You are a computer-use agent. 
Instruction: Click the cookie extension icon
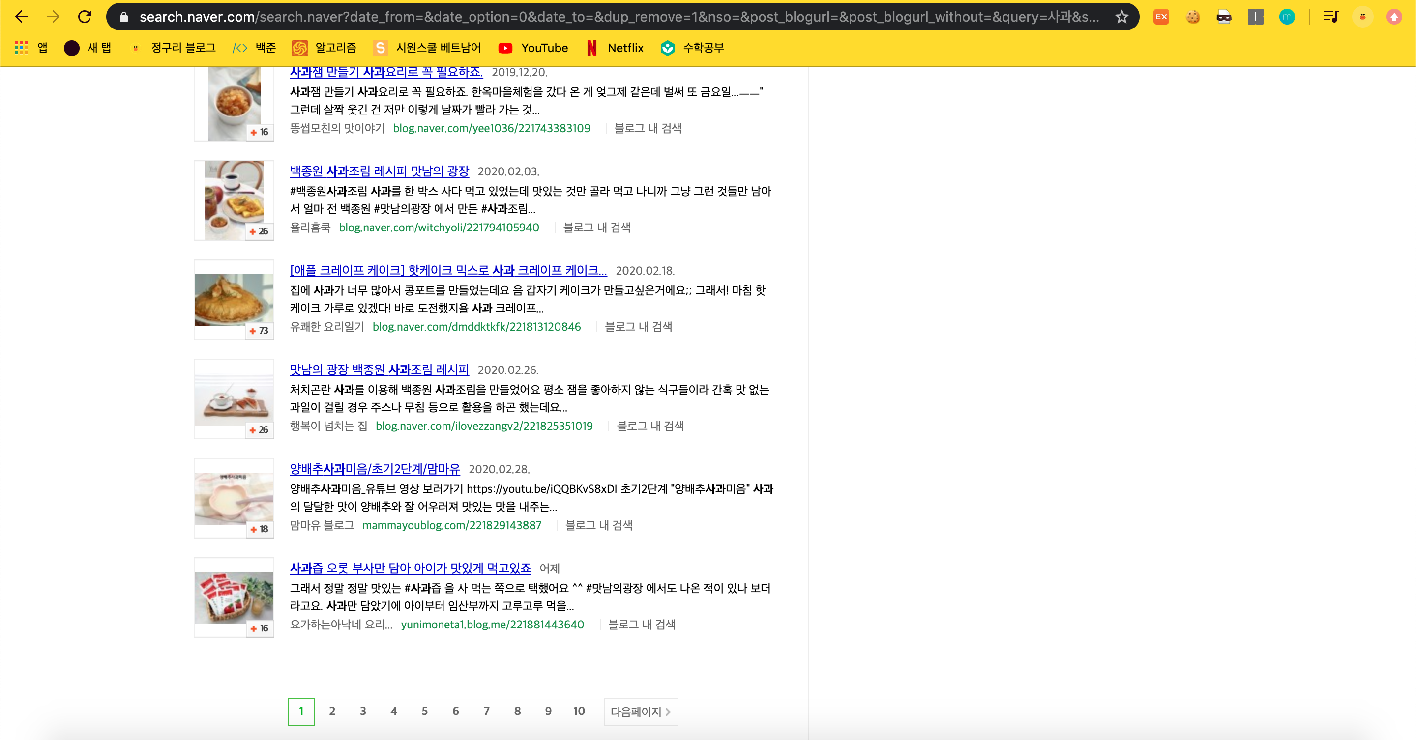(1192, 17)
